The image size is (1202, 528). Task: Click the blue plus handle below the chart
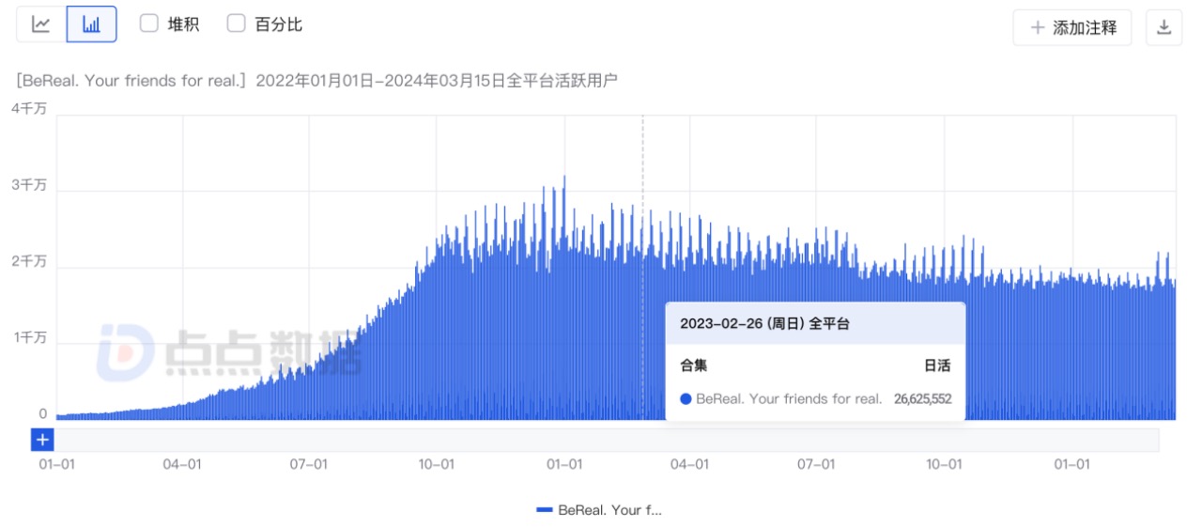coord(42,440)
